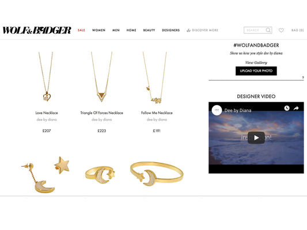The height and width of the screenshot is (230, 307).
Task: Open the Sale menu item
Action: tap(81, 30)
